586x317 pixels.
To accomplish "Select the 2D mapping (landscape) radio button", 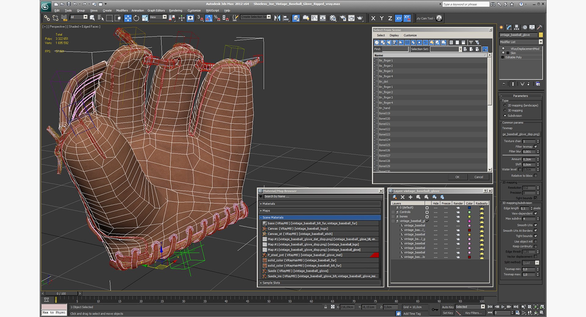I will 505,105.
